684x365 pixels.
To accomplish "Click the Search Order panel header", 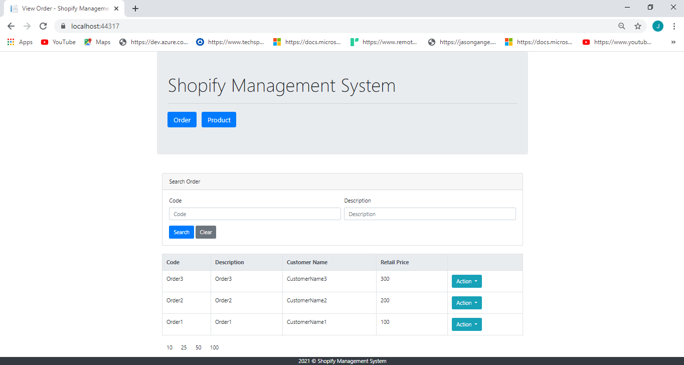I will pos(343,181).
